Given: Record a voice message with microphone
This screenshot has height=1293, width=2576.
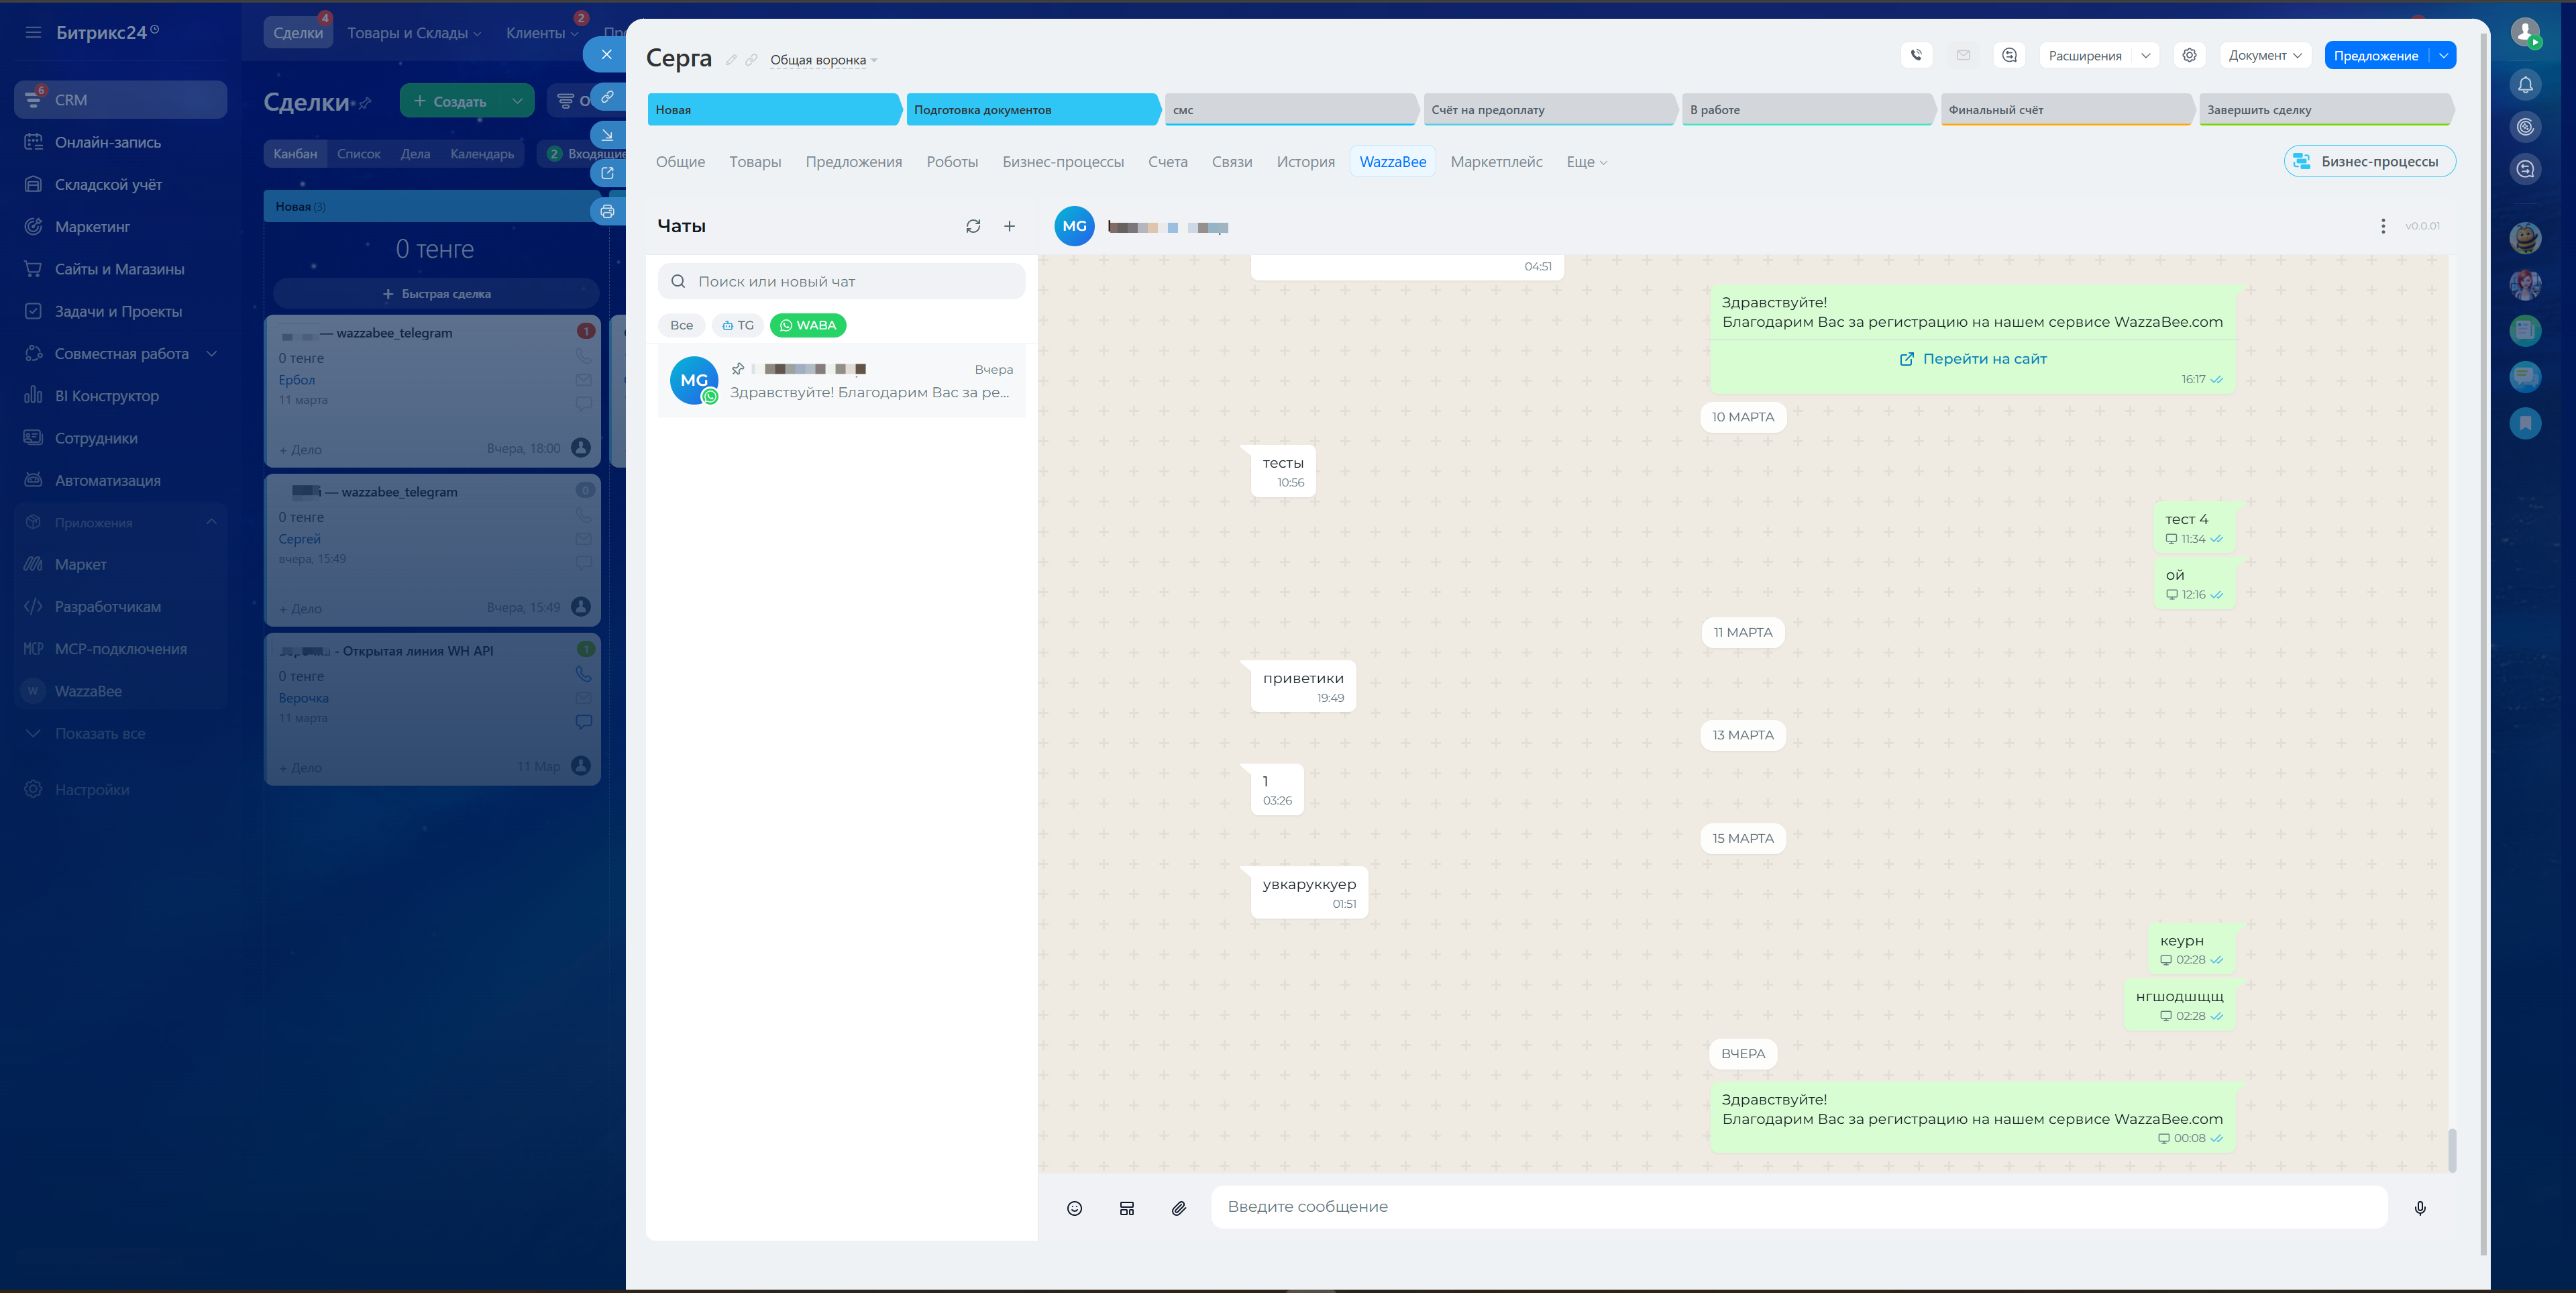Looking at the screenshot, I should [2419, 1208].
